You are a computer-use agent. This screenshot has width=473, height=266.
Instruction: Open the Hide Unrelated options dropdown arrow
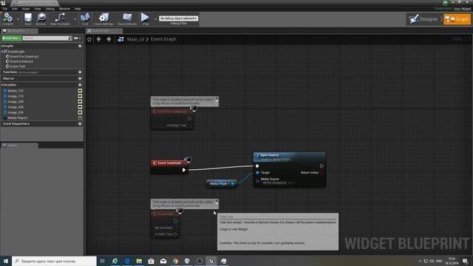click(75, 19)
